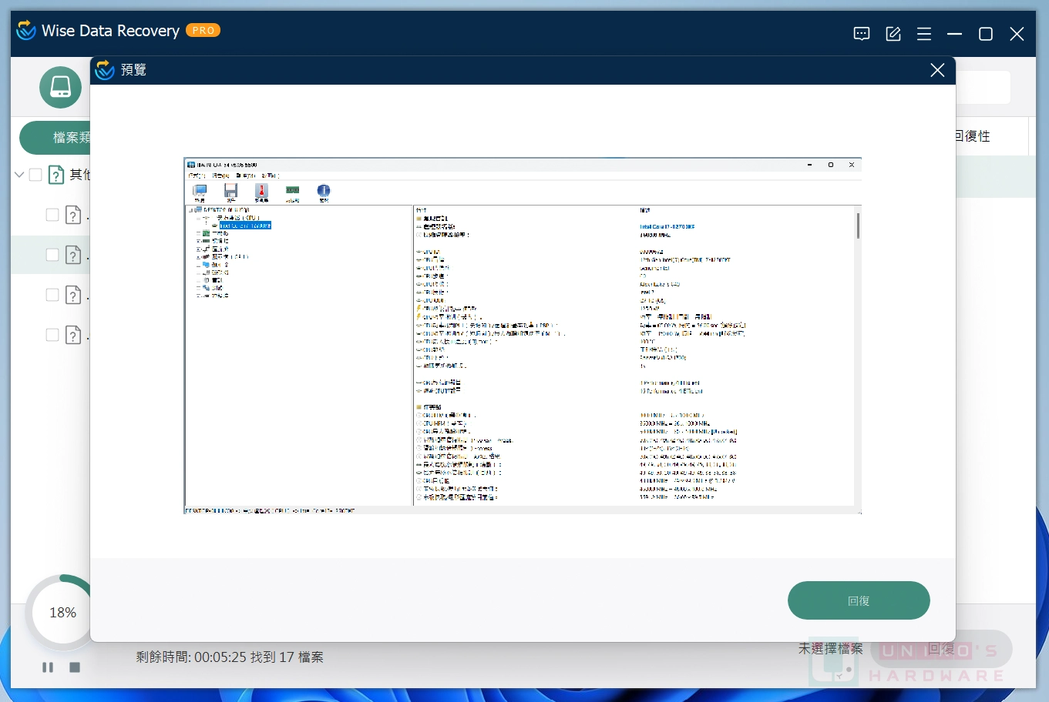Open the feedback chat icon in title bar
Image resolution: width=1049 pixels, height=702 pixels.
(862, 34)
